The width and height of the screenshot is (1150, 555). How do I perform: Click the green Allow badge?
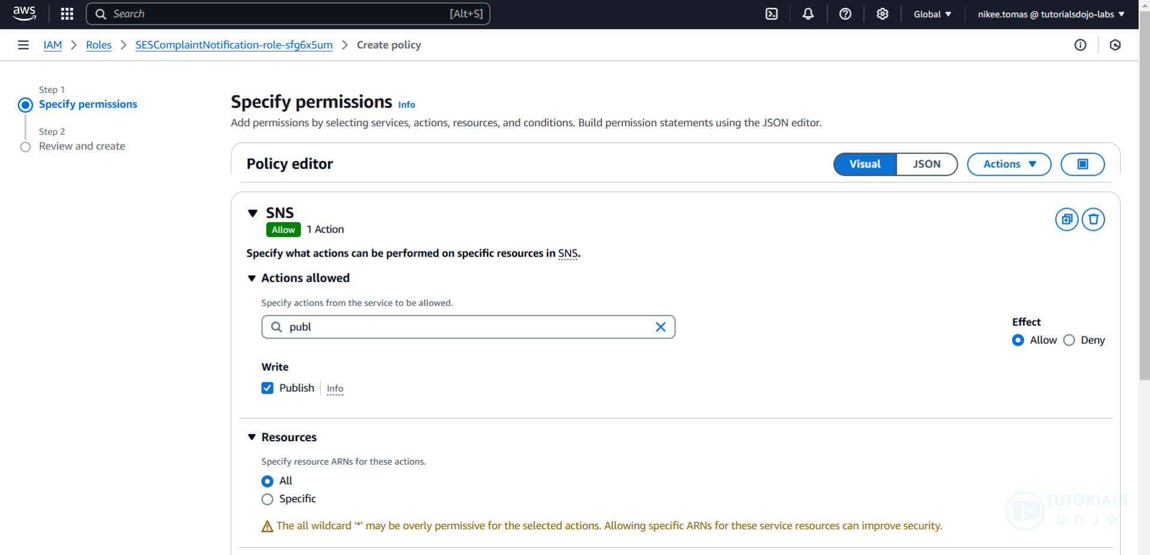tap(283, 230)
